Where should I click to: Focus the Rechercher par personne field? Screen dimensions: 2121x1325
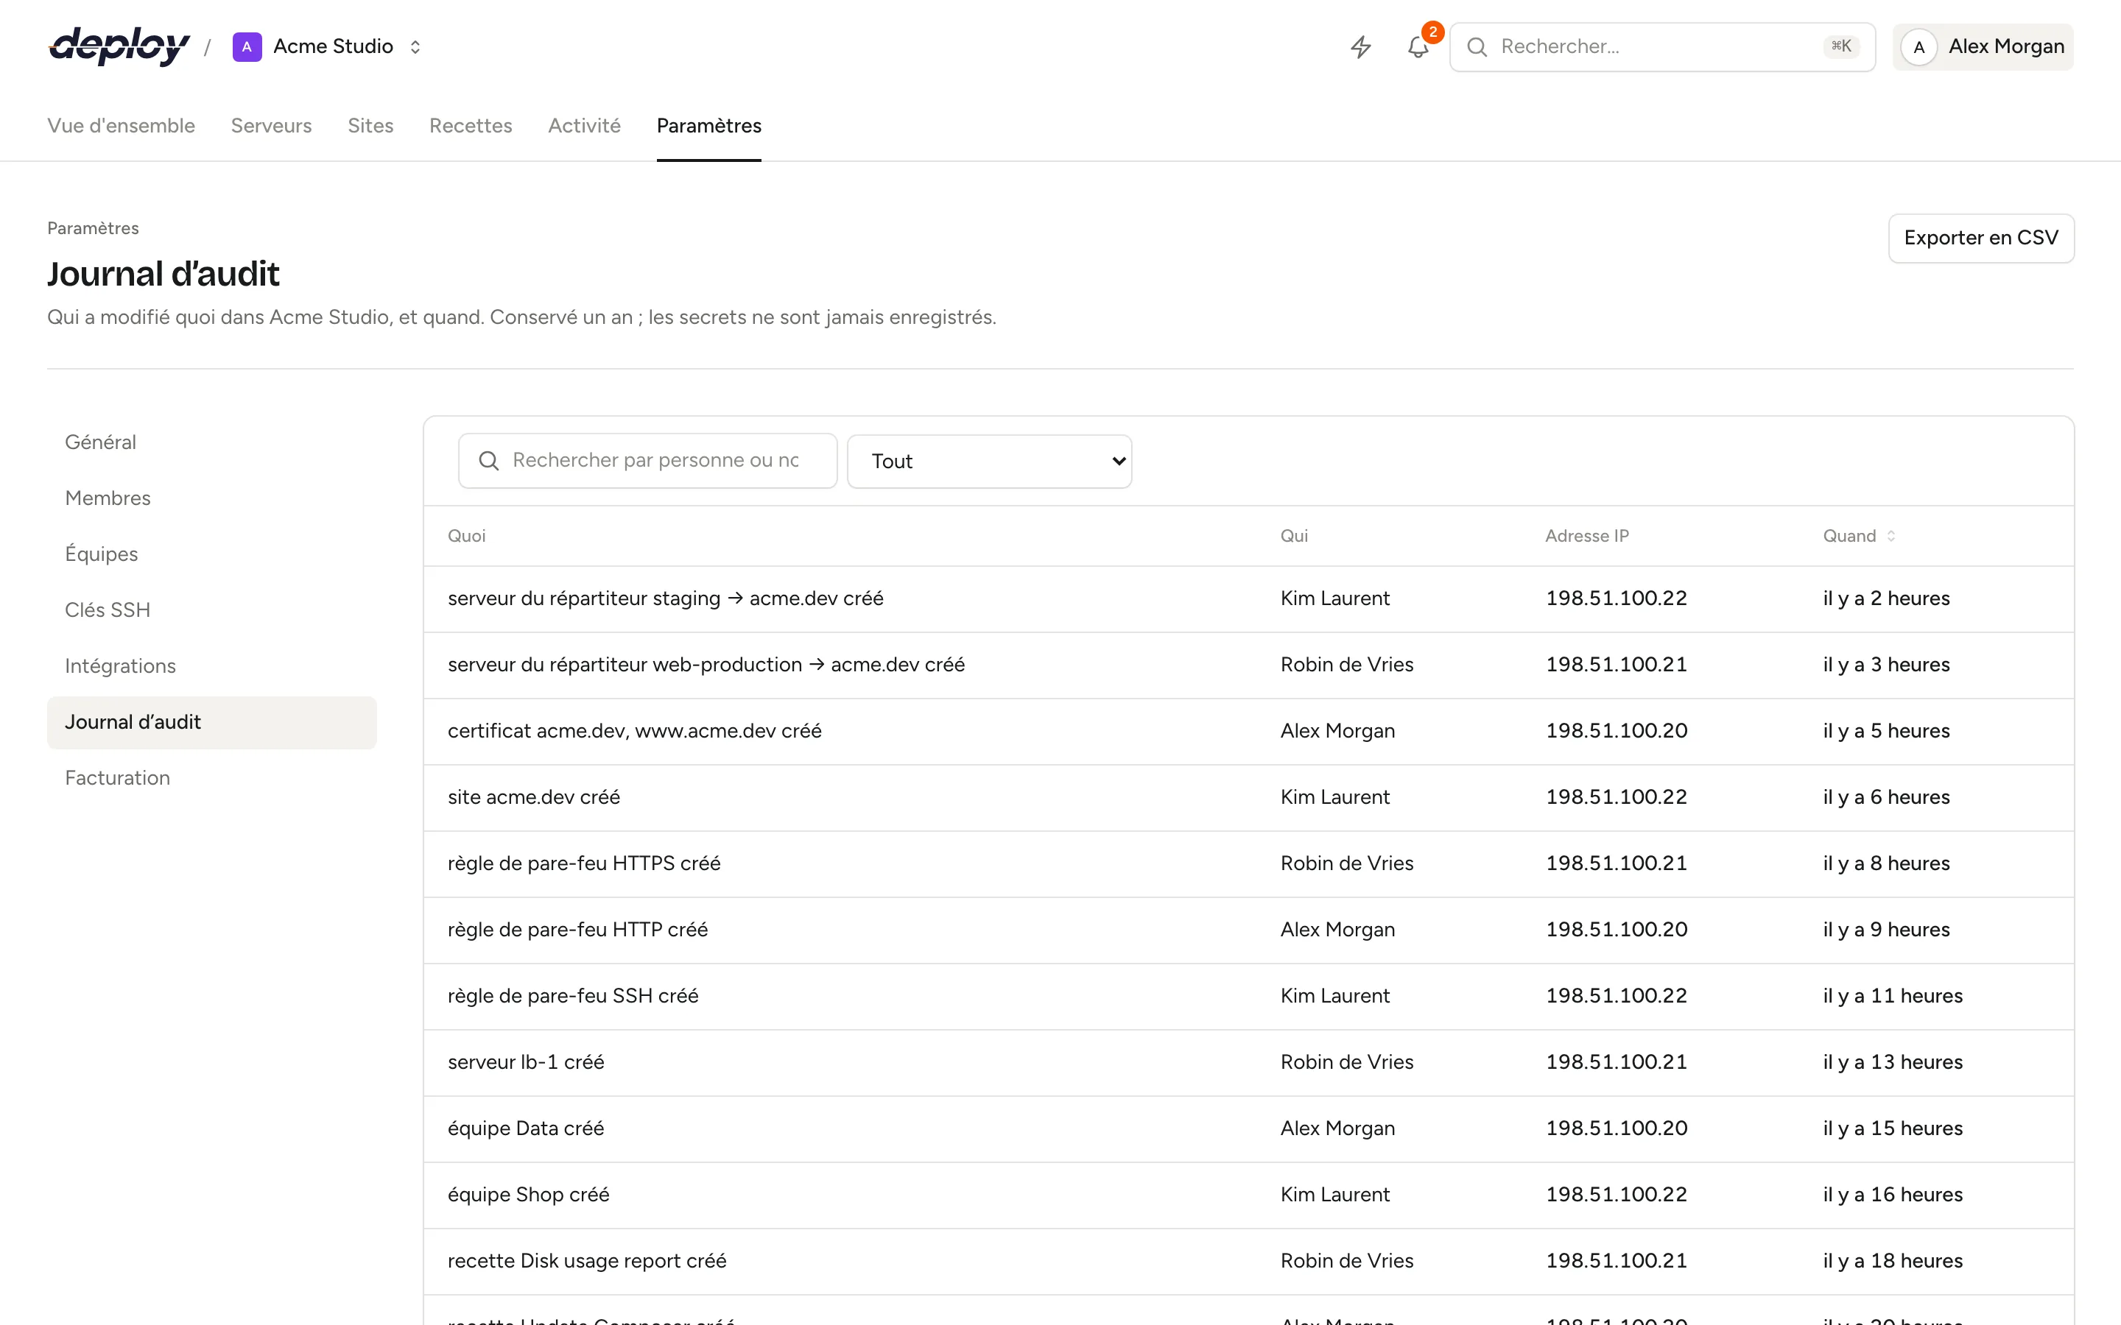pos(647,461)
